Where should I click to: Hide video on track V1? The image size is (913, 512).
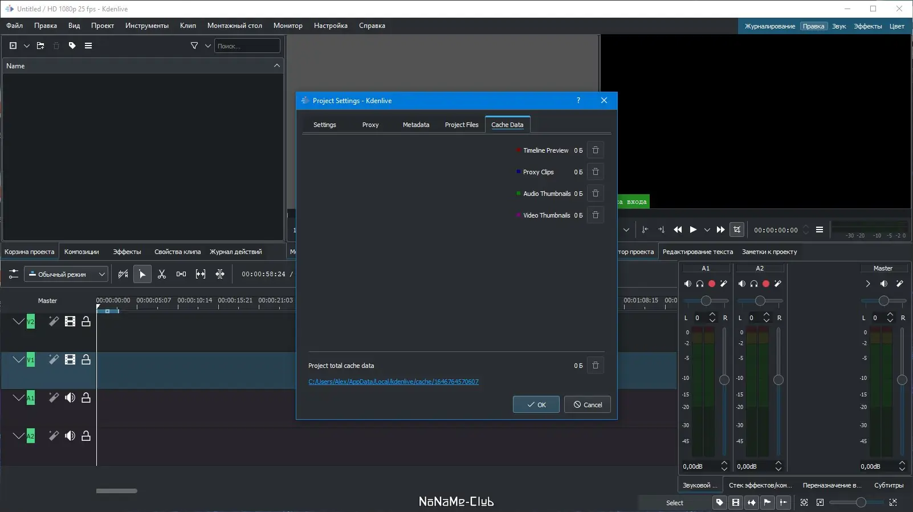point(70,359)
